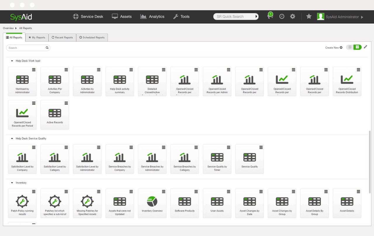
Task: Enable grid view layout
Action: 356,47
